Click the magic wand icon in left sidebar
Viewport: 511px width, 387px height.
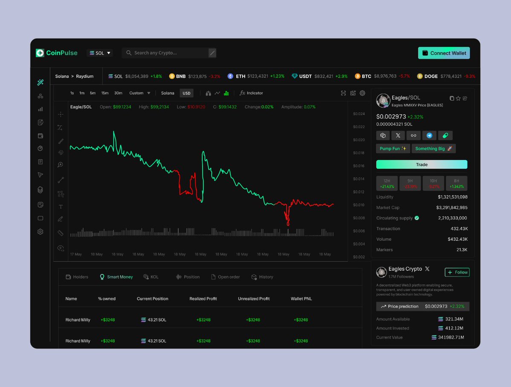[40, 83]
